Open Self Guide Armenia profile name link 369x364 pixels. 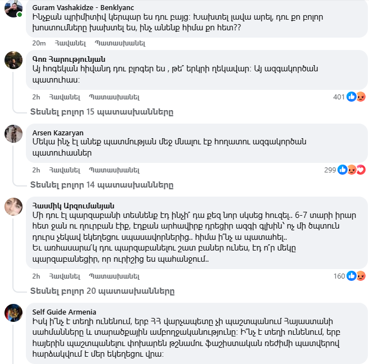tap(64, 312)
